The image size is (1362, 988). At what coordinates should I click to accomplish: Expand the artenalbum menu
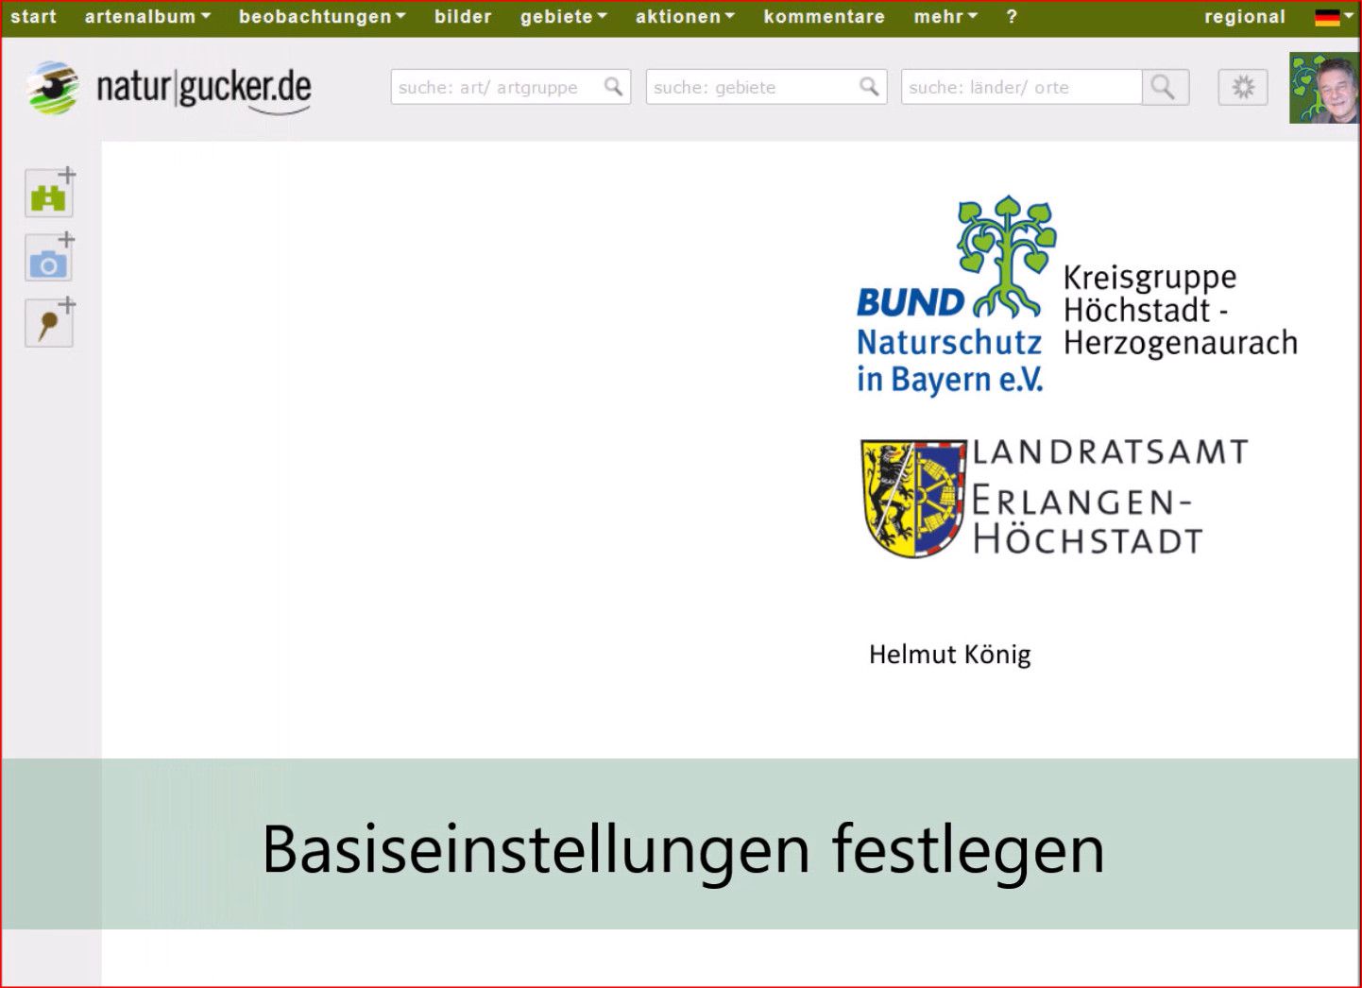click(x=147, y=17)
